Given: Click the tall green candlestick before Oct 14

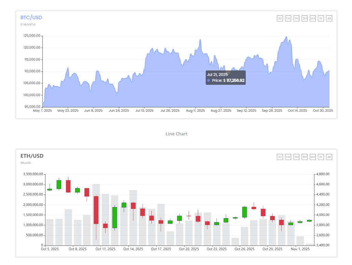Looking at the screenshot, I should [114, 217].
